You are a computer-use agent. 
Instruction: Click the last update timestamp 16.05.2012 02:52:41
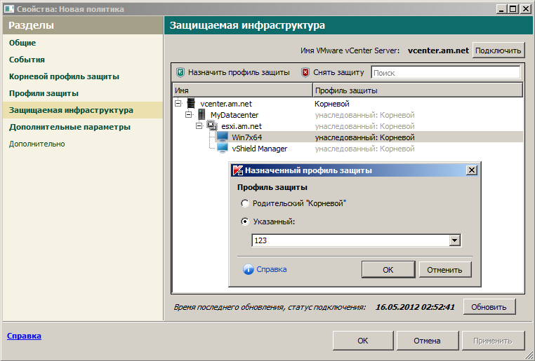415,307
